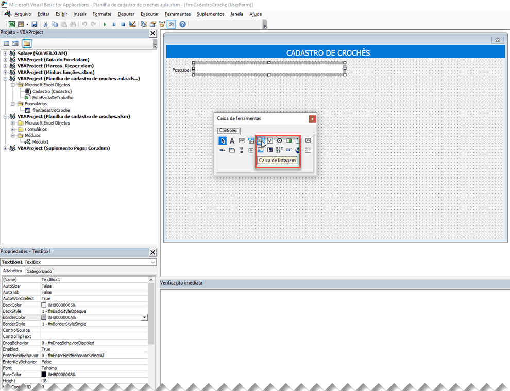Click the BackColor color swatch in Properties
The image size is (510, 391).
click(44, 304)
